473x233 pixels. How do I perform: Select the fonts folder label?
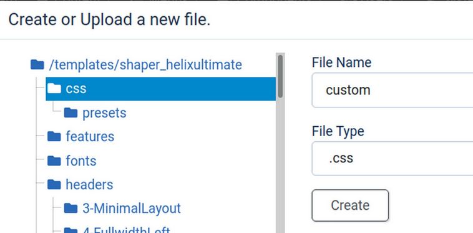[81, 161]
